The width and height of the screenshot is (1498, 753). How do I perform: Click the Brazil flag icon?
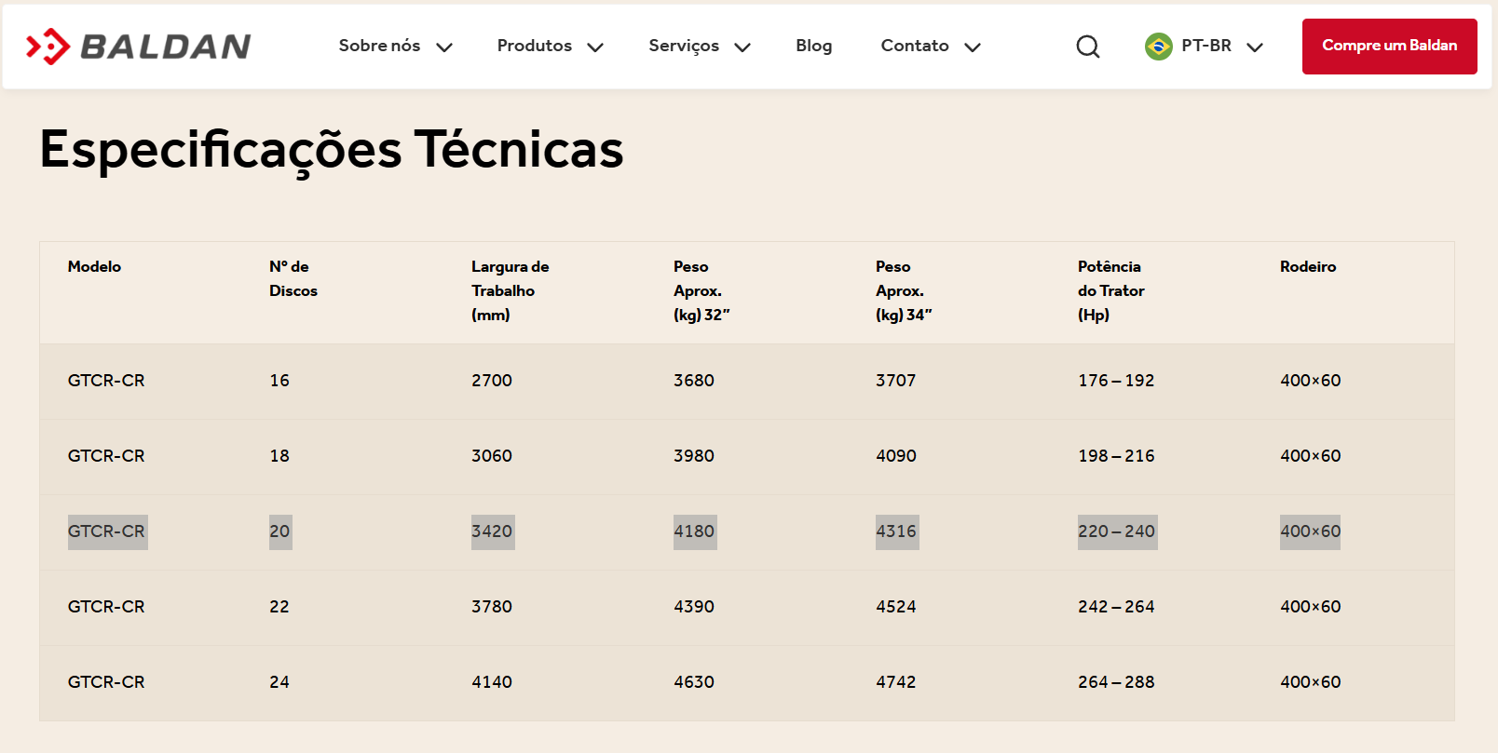1158,47
